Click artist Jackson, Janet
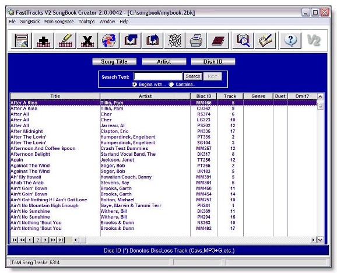 pos(117,160)
